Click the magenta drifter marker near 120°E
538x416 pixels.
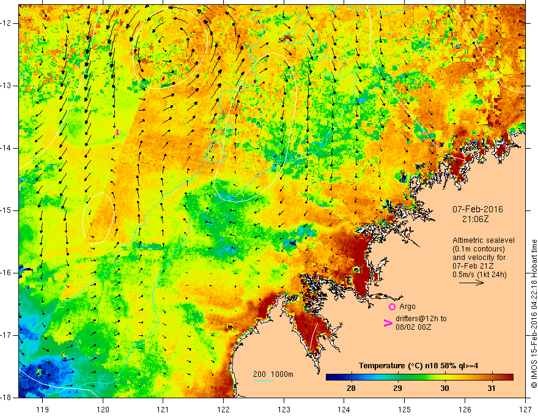117,132
